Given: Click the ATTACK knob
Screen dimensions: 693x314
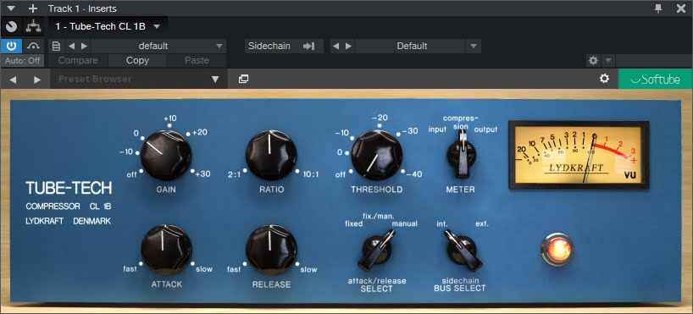Looking at the screenshot, I should pyautogui.click(x=166, y=250).
